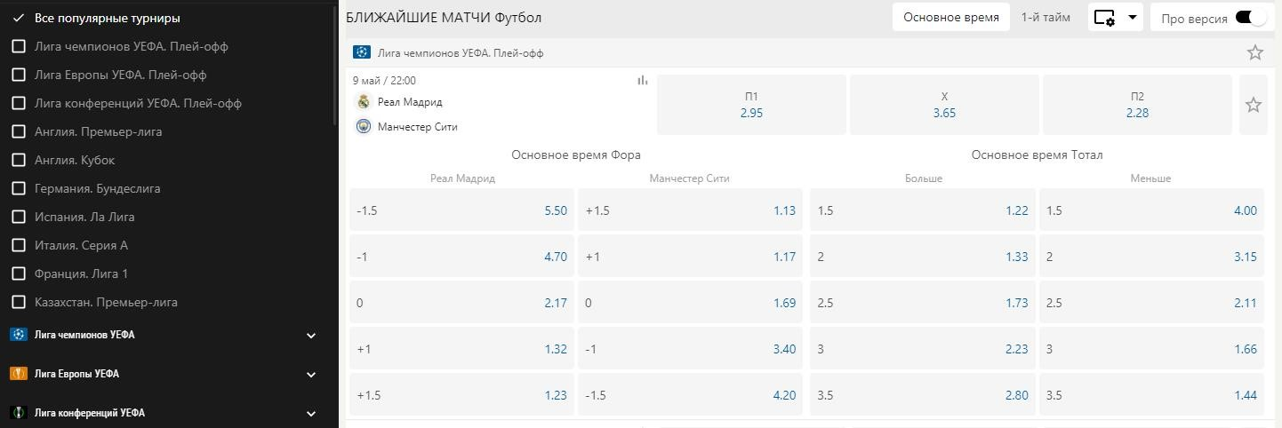Select the Основное время tab
Viewport: 1282px width, 428px height.
pyautogui.click(x=951, y=17)
